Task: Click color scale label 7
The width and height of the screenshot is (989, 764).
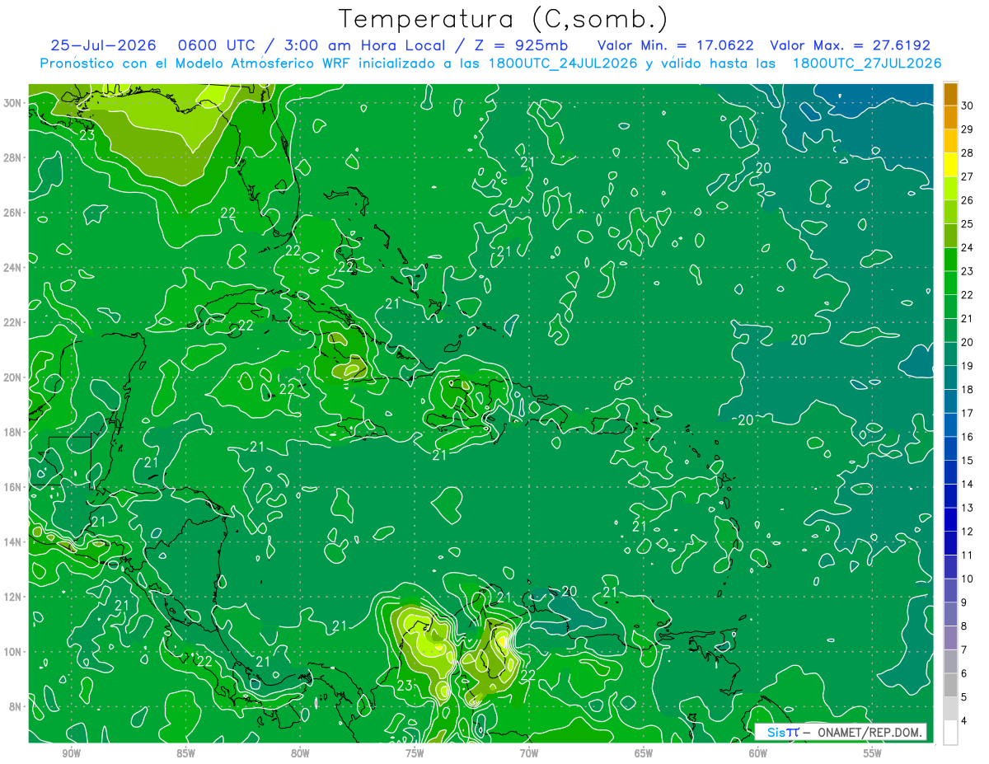Action: pyautogui.click(x=964, y=649)
